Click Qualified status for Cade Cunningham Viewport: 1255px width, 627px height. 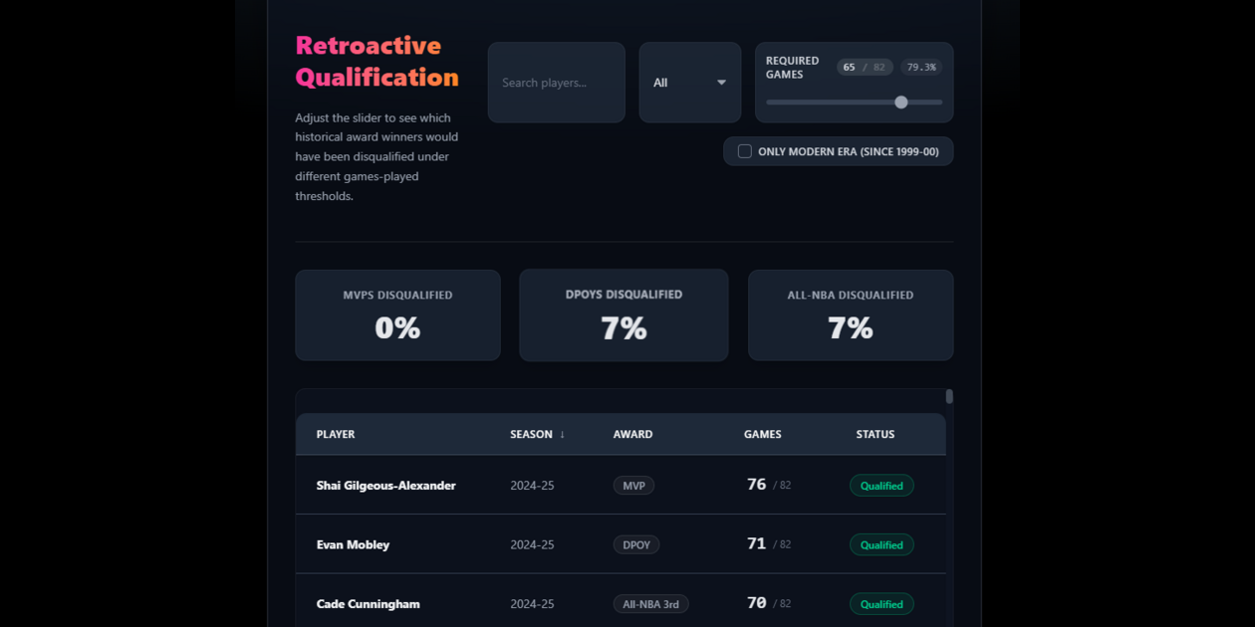[x=881, y=604]
